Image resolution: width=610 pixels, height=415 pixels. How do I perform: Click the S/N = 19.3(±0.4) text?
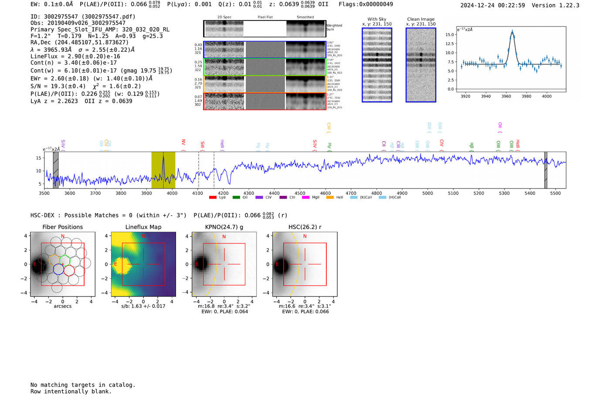(58, 86)
